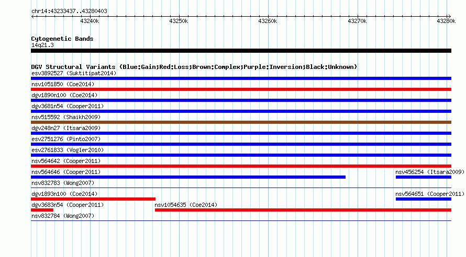
Task: Click the chr14:43233437..43280403 coordinate label
Action: click(x=69, y=11)
